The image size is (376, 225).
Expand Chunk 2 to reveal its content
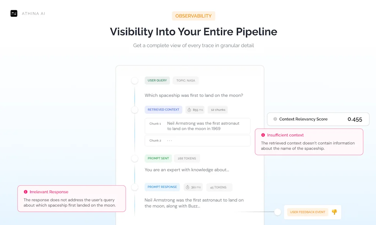point(198,141)
